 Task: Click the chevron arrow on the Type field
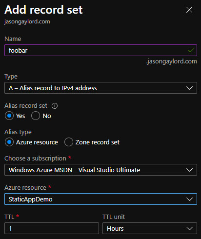tap(189, 88)
